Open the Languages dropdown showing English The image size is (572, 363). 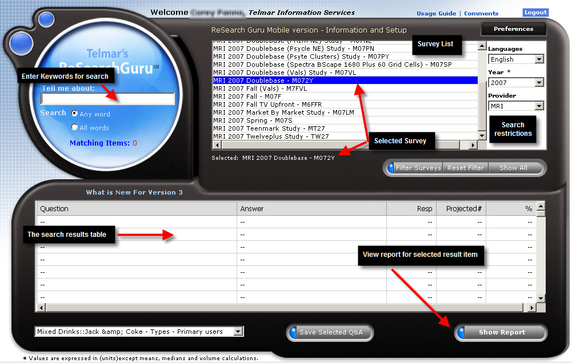tap(516, 59)
